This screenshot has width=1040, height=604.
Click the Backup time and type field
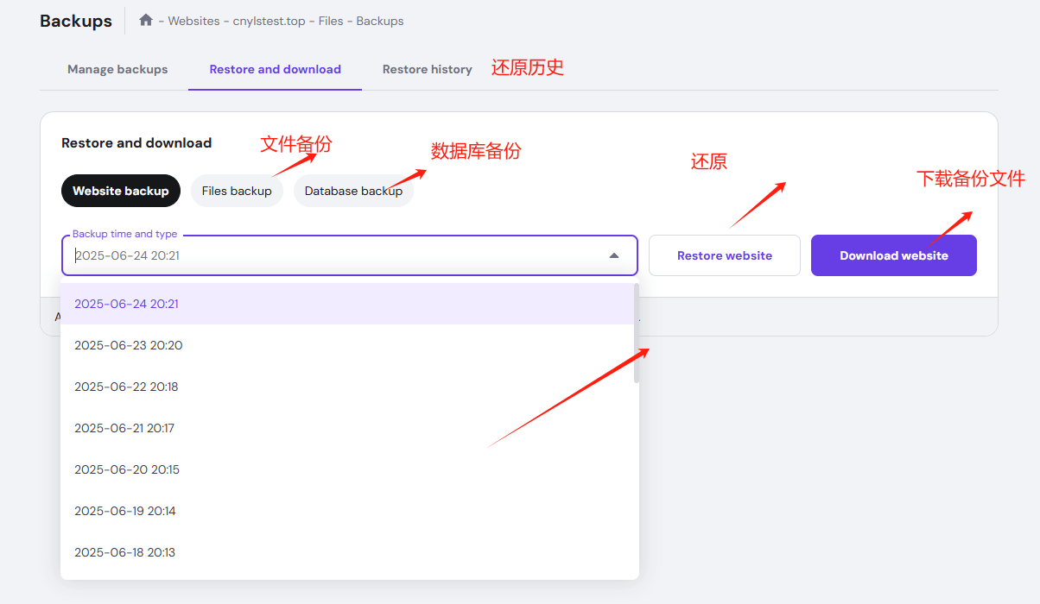coord(337,255)
